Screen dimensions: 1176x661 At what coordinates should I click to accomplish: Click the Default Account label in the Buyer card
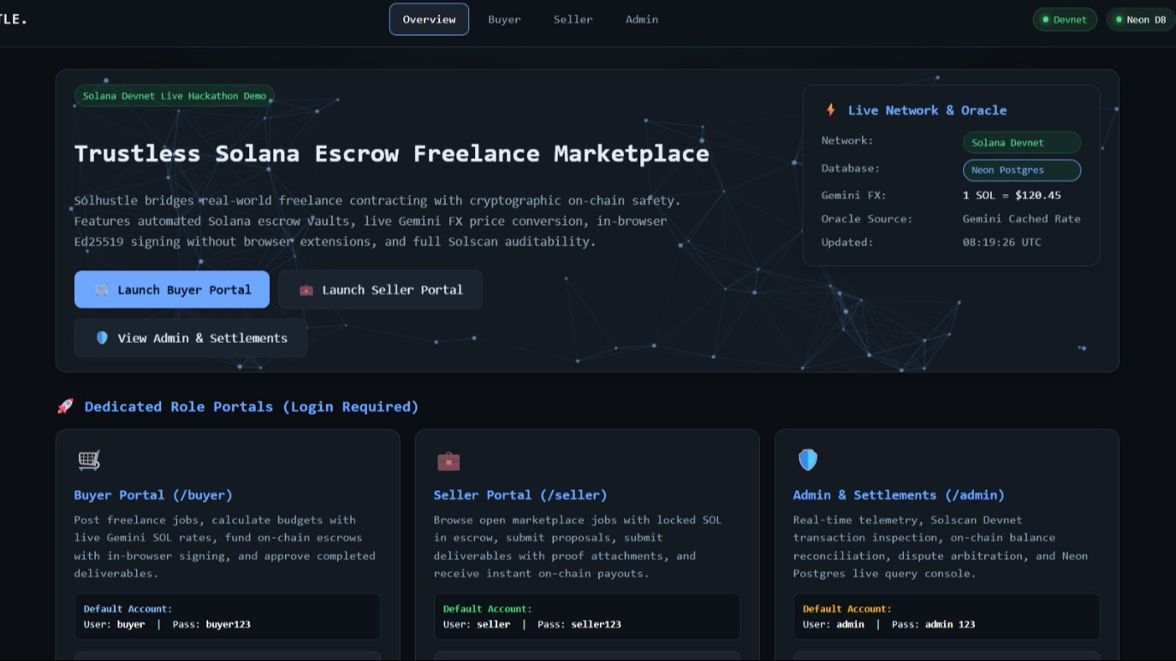point(128,609)
